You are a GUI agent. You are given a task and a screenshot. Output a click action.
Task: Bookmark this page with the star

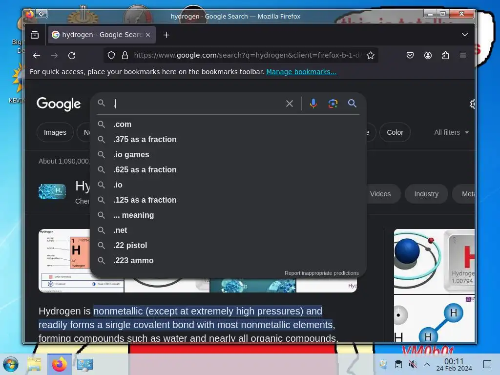(370, 56)
